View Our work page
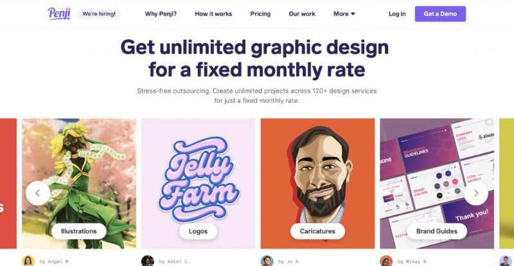The image size is (514, 266). coord(302,13)
